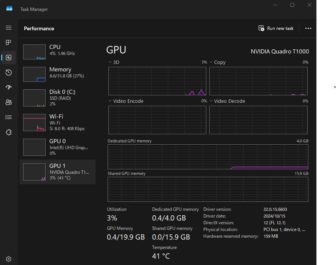Maximize the Task Manager window
The image size is (336, 265).
[292, 5]
